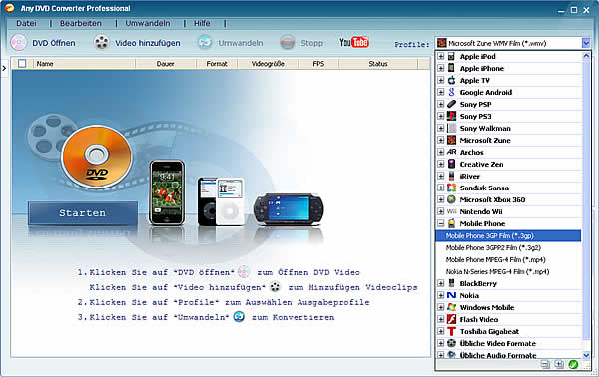The height and width of the screenshot is (377, 599).
Task: Expand the Übliche Video Formate node
Action: (x=441, y=343)
